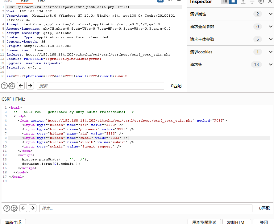Expand all Inspector sections icon
Viewport: 274px width, 224px height.
243,2
